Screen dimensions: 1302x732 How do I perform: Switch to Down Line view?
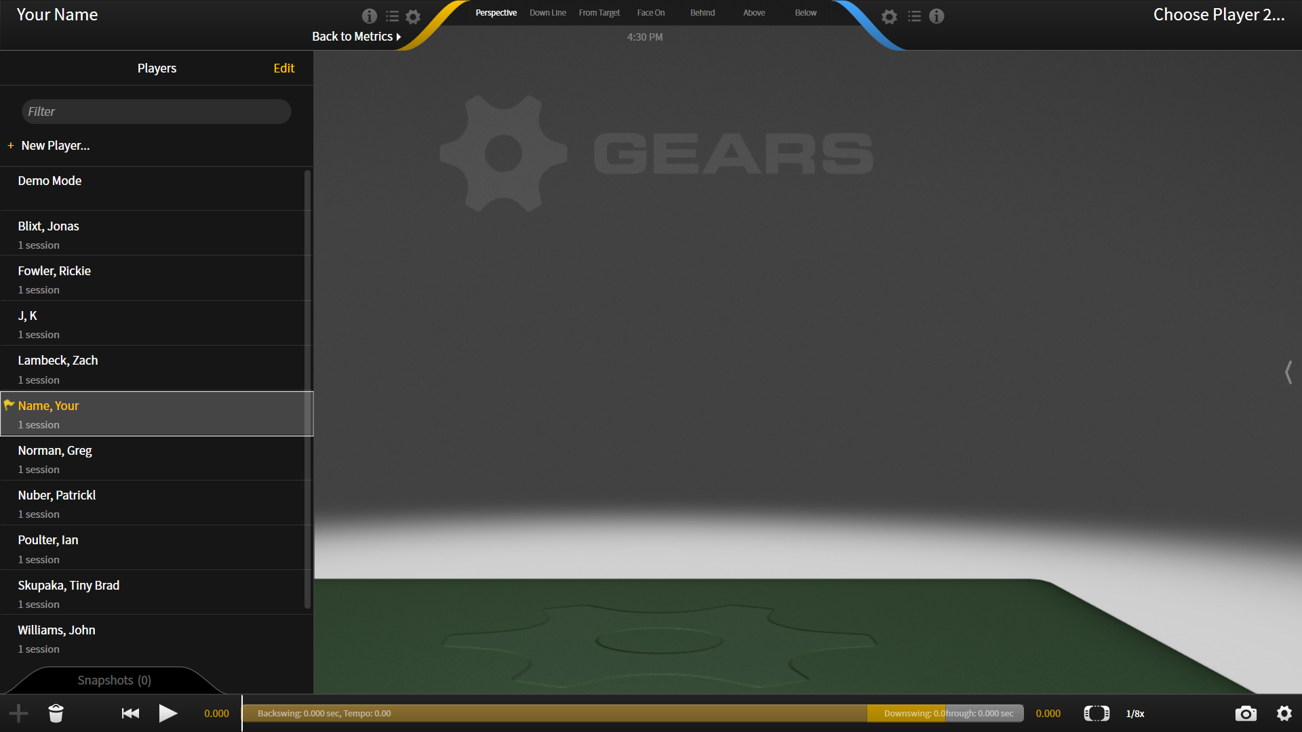coord(548,13)
